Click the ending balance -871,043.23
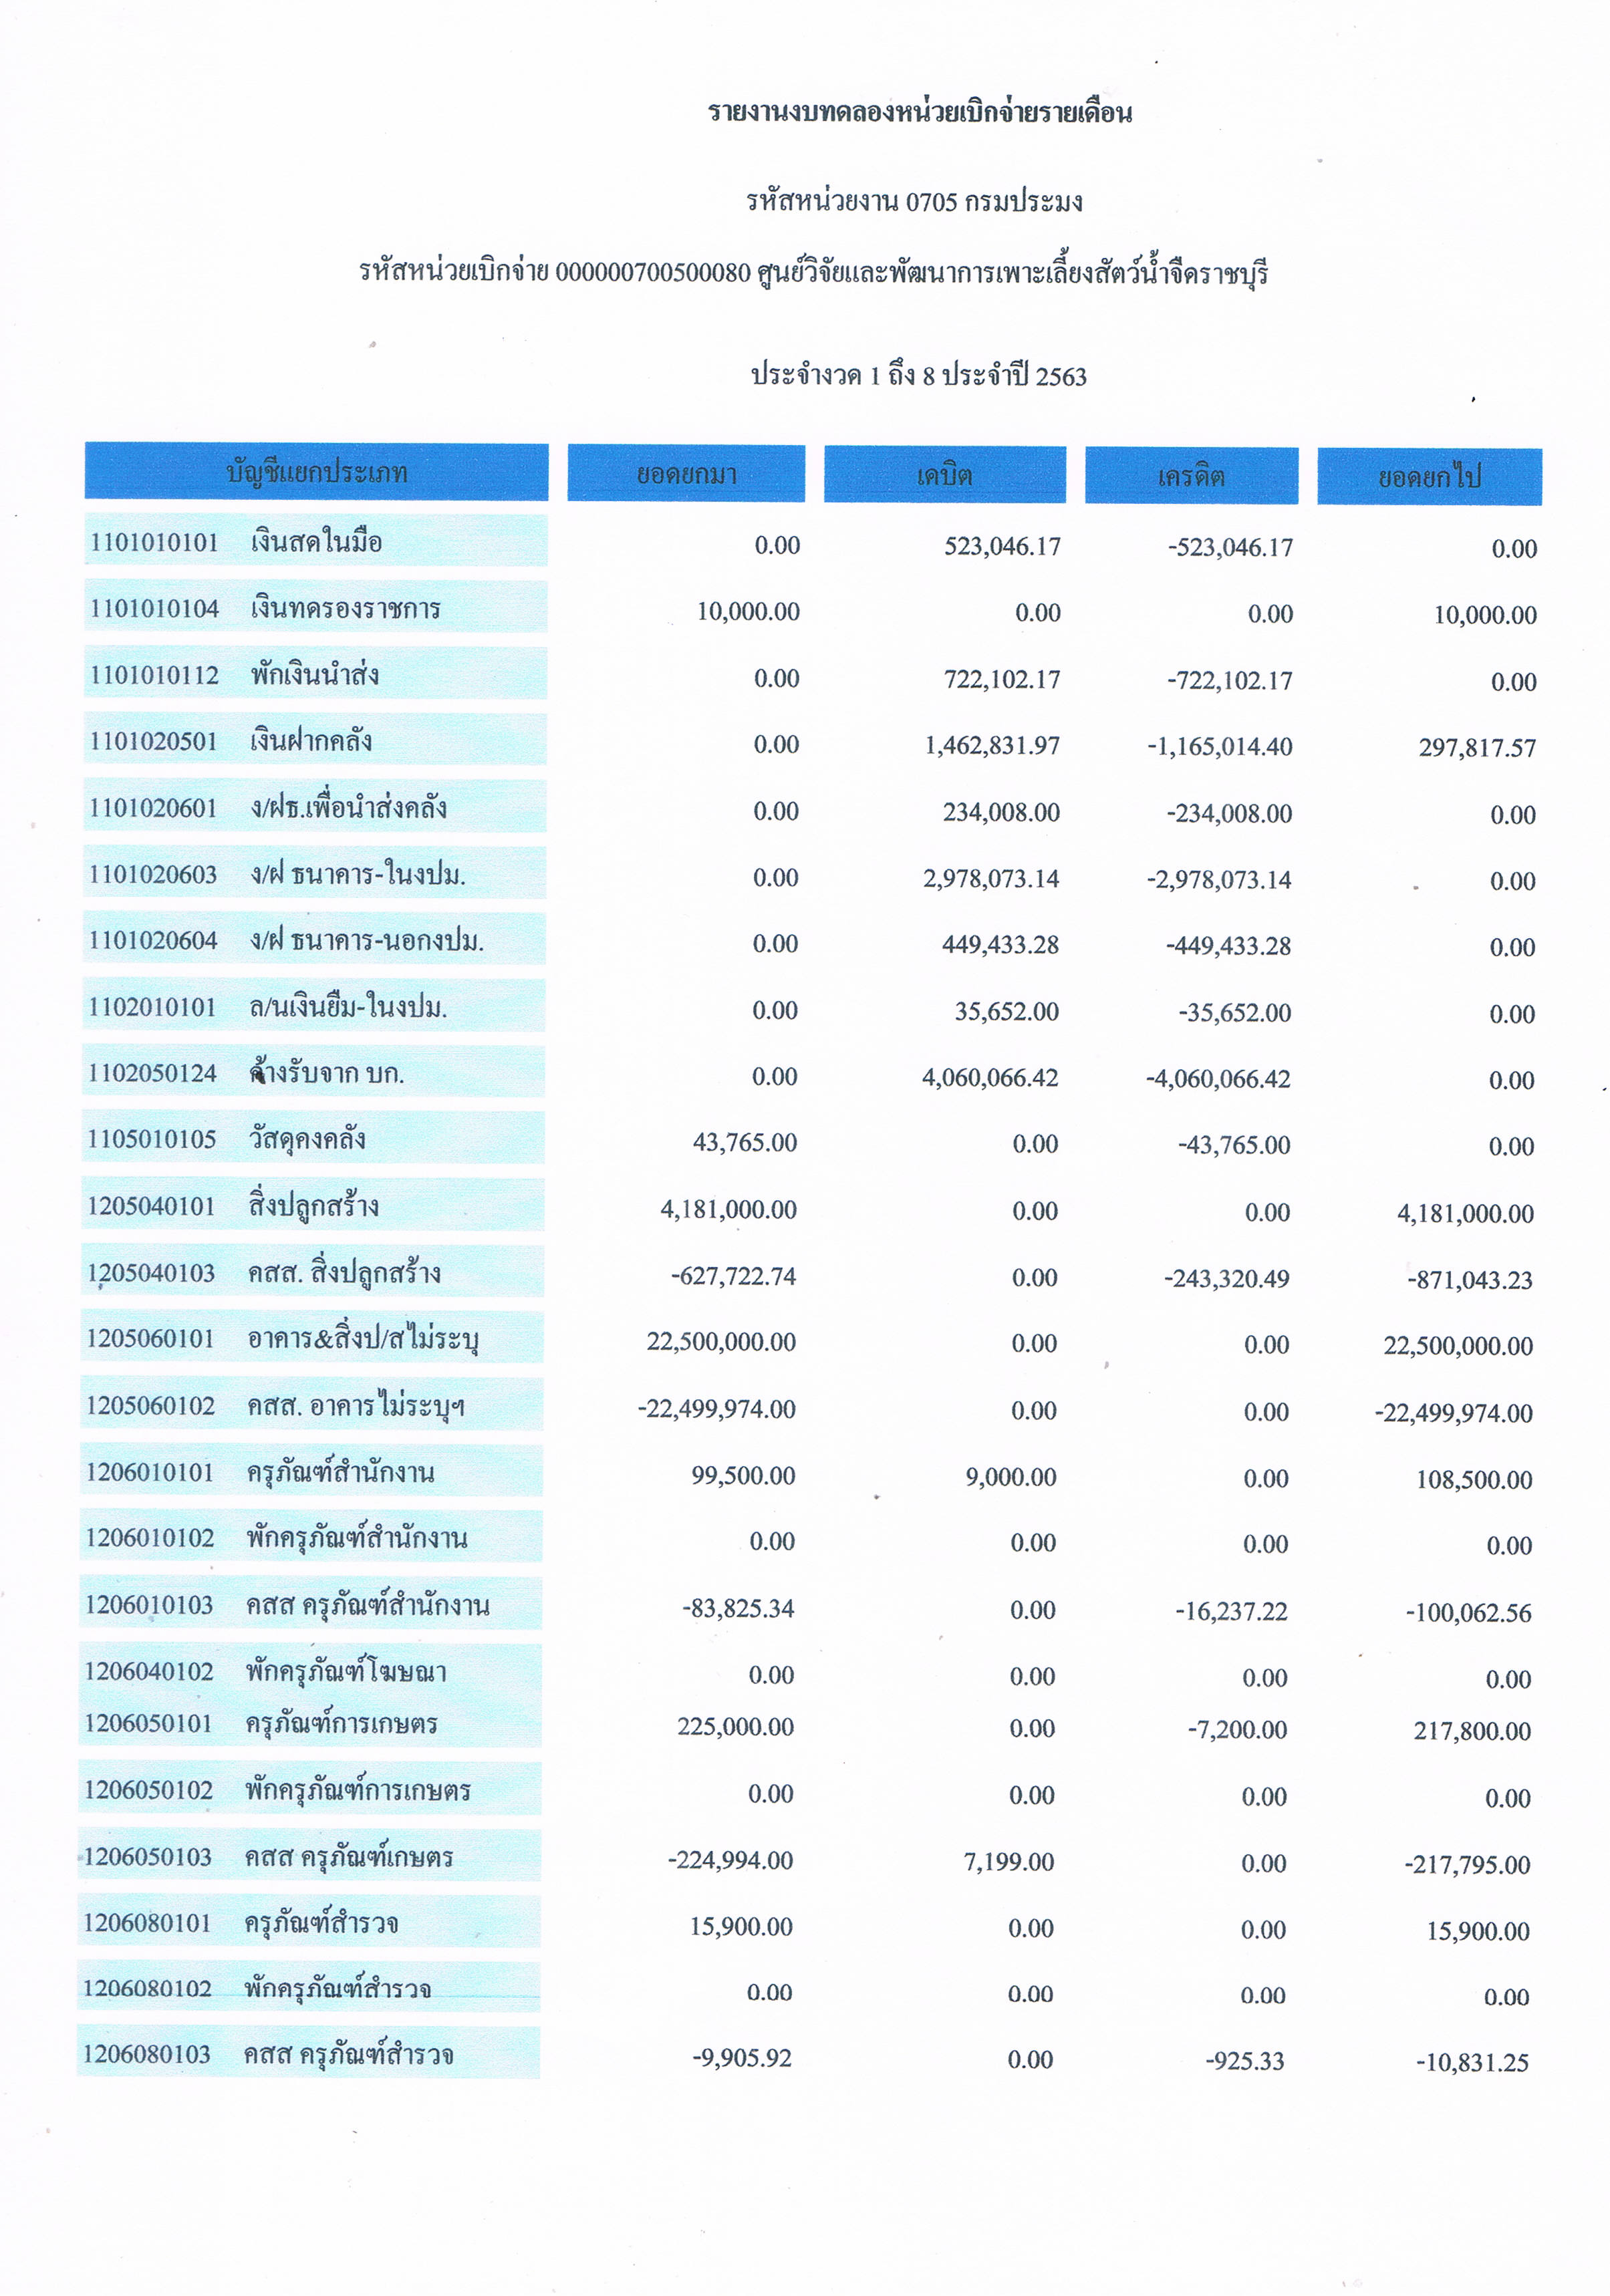1610x2296 pixels. click(x=1469, y=1280)
